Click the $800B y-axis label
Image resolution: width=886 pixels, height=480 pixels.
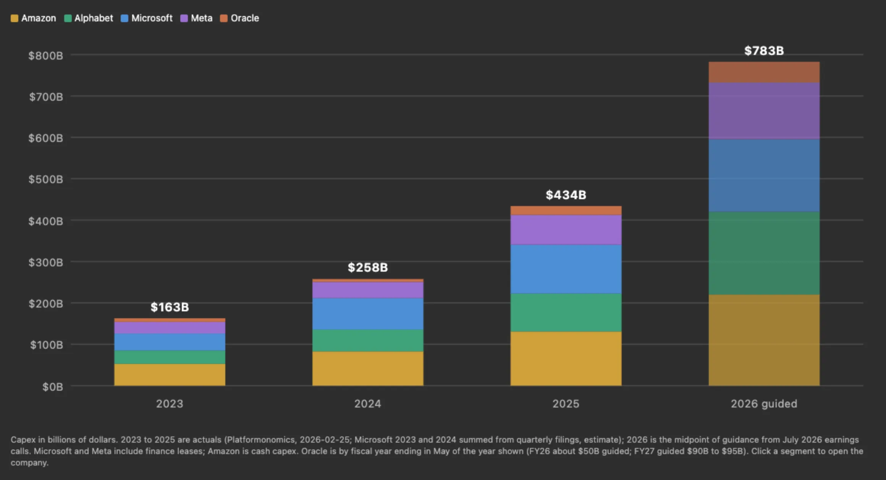46,56
